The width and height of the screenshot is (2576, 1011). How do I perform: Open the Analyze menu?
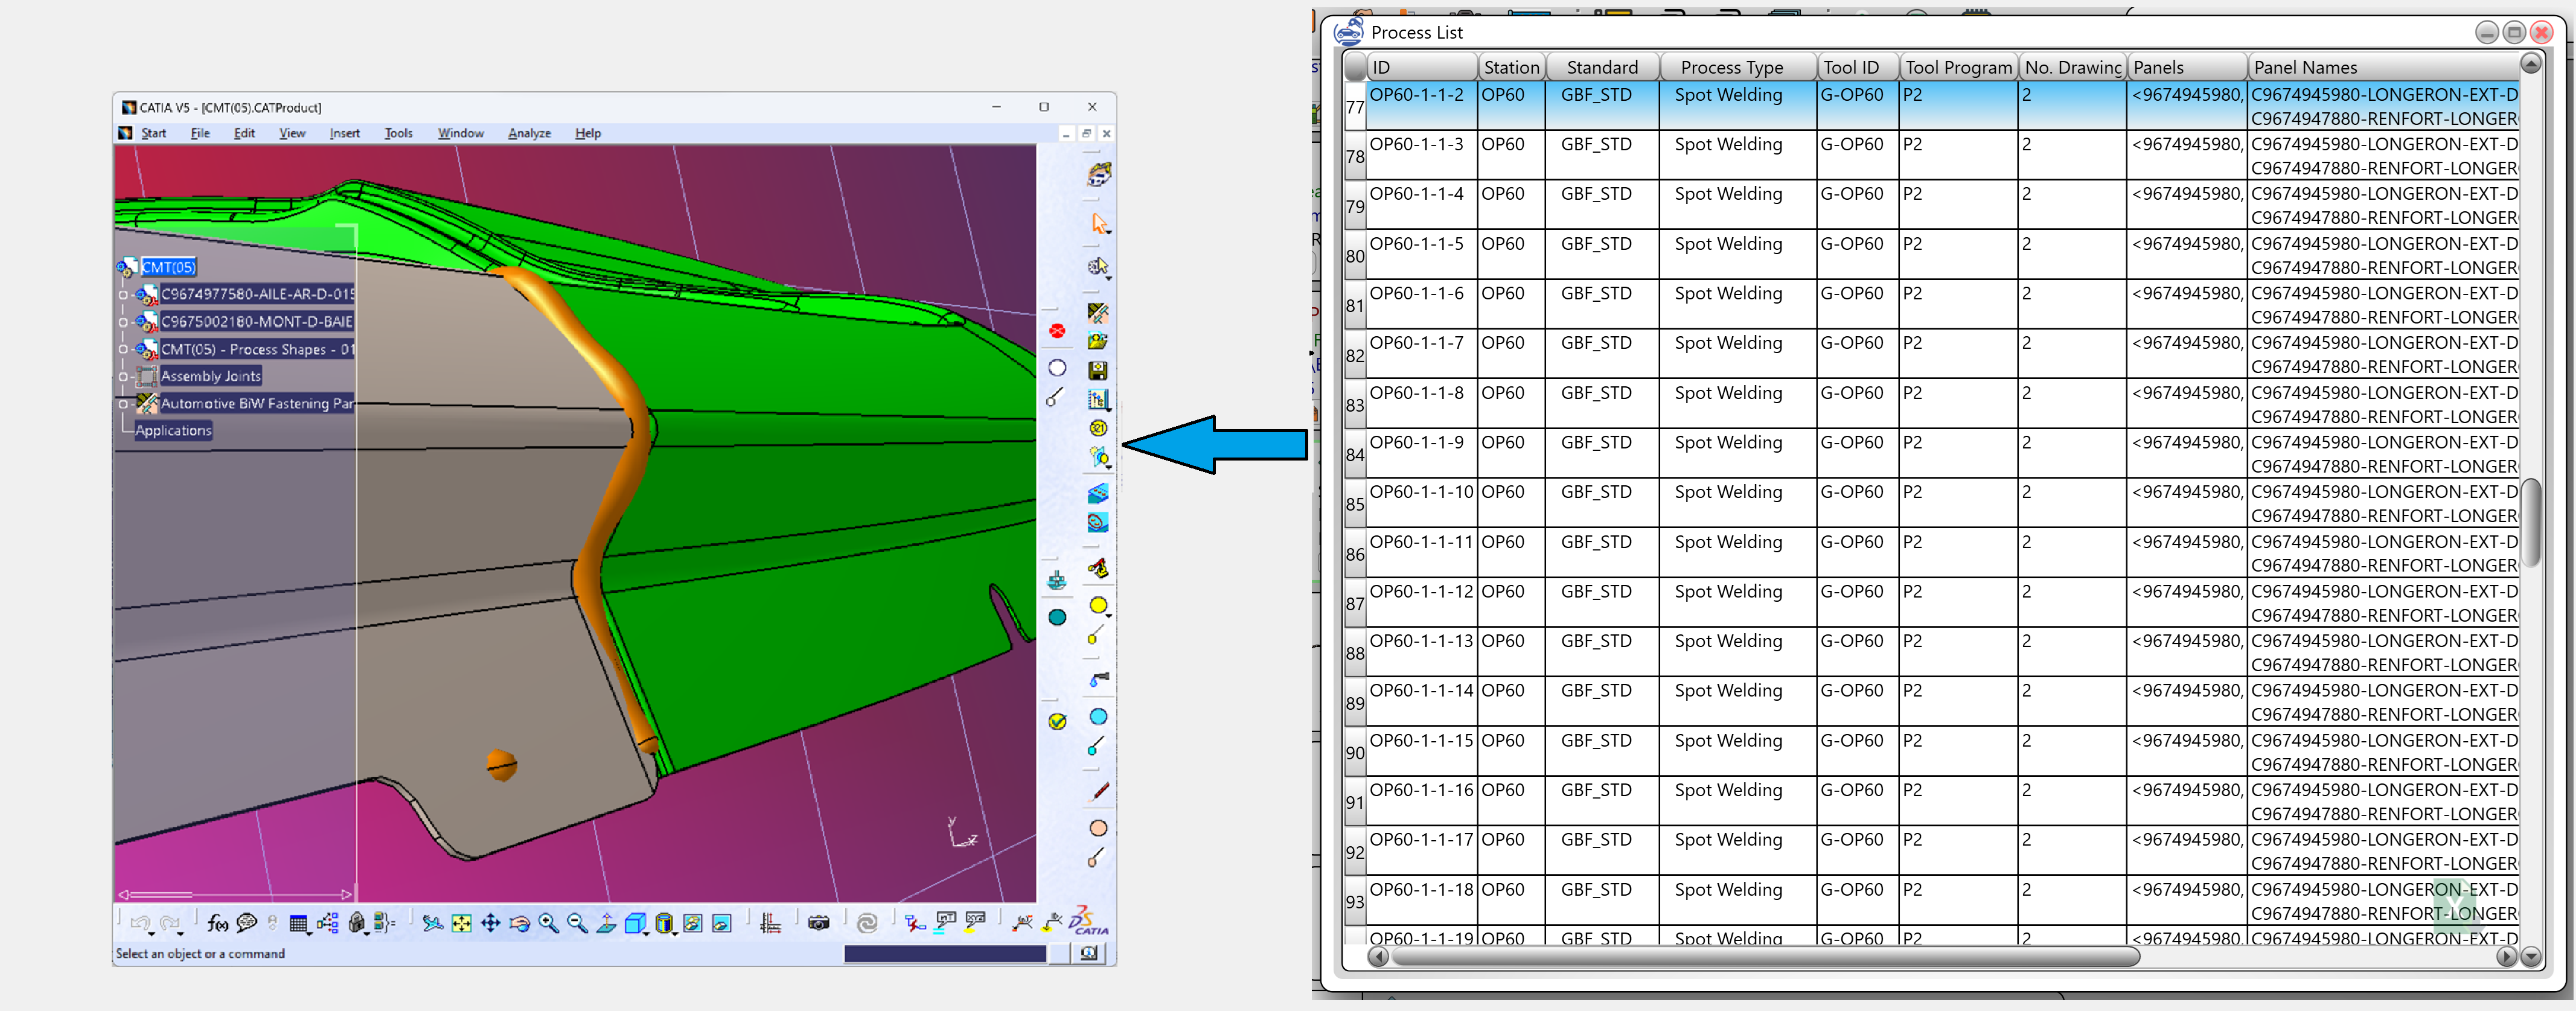tap(529, 133)
